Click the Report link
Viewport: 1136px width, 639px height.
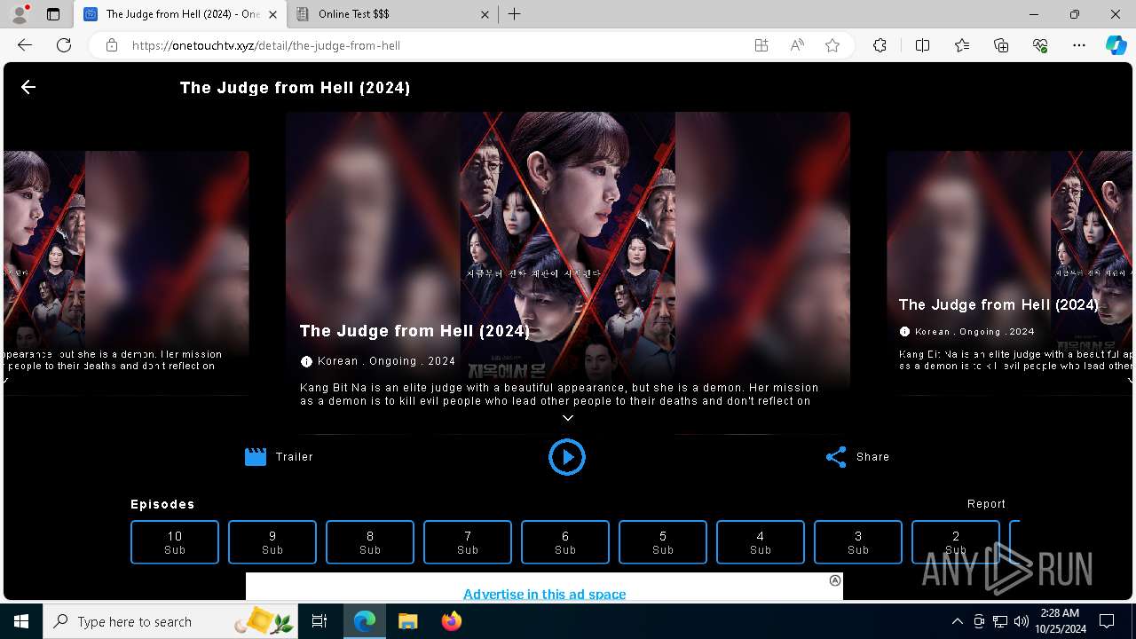(x=986, y=504)
